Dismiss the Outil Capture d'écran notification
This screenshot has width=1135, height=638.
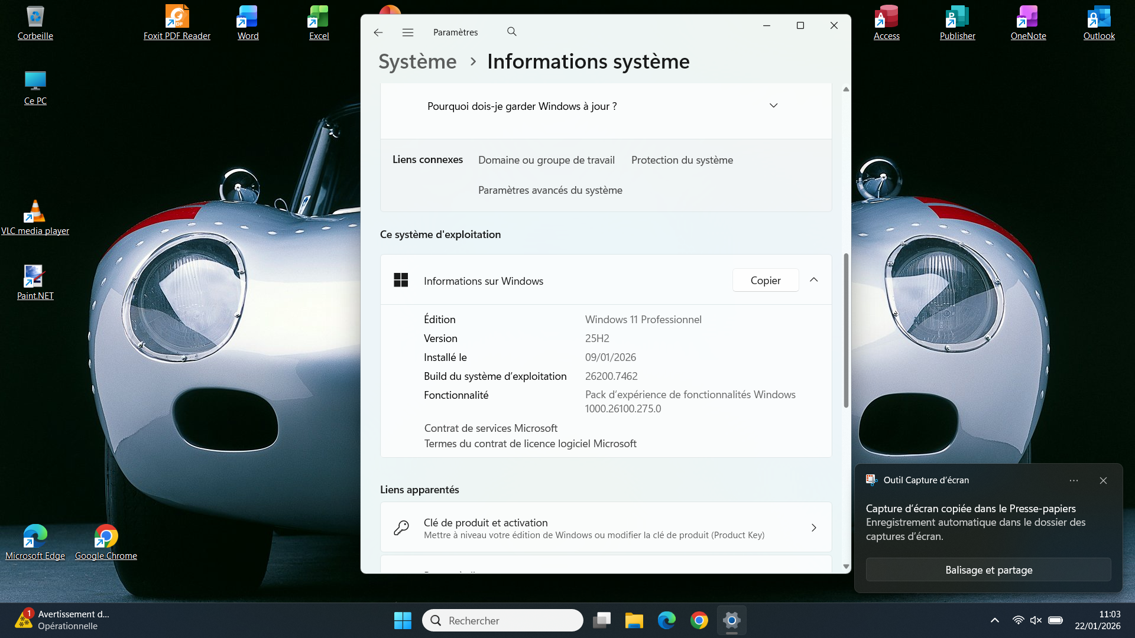tap(1103, 480)
